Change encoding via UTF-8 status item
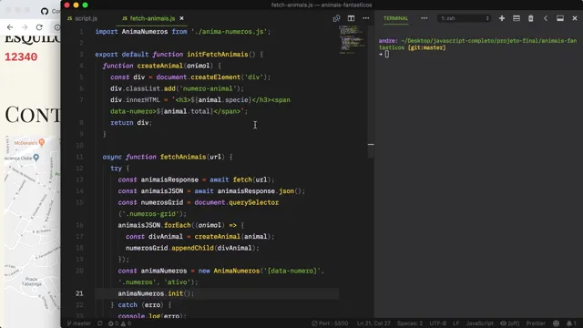Image resolution: width=583 pixels, height=328 pixels. tap(437, 323)
